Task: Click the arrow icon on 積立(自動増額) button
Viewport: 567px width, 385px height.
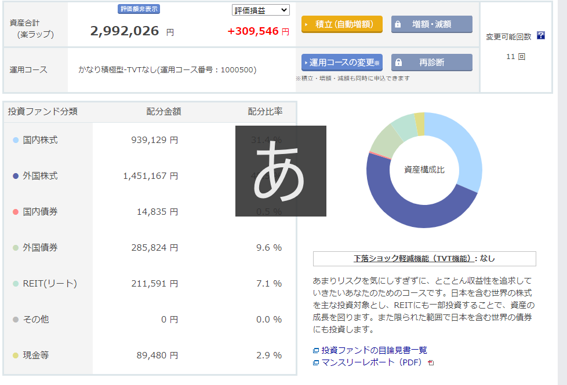Action: [x=307, y=25]
